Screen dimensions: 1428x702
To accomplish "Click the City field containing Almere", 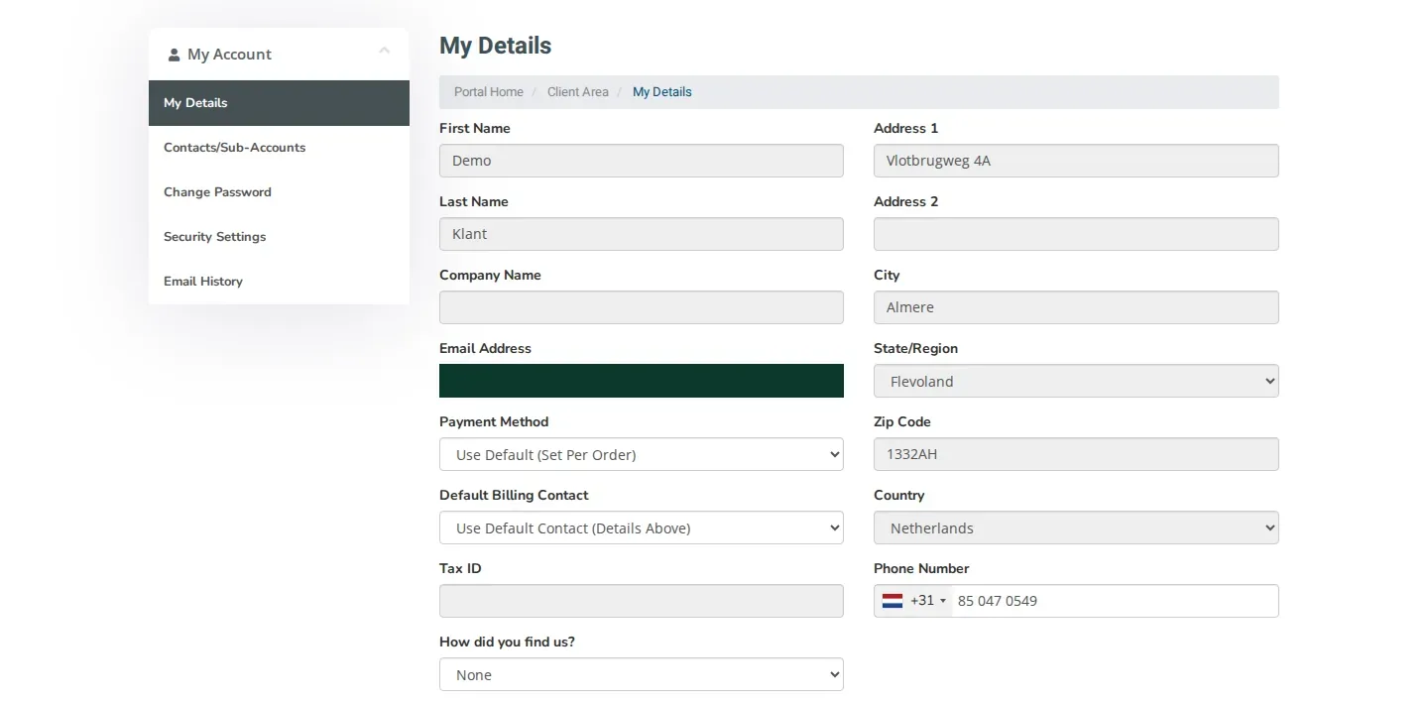I will 1076,307.
